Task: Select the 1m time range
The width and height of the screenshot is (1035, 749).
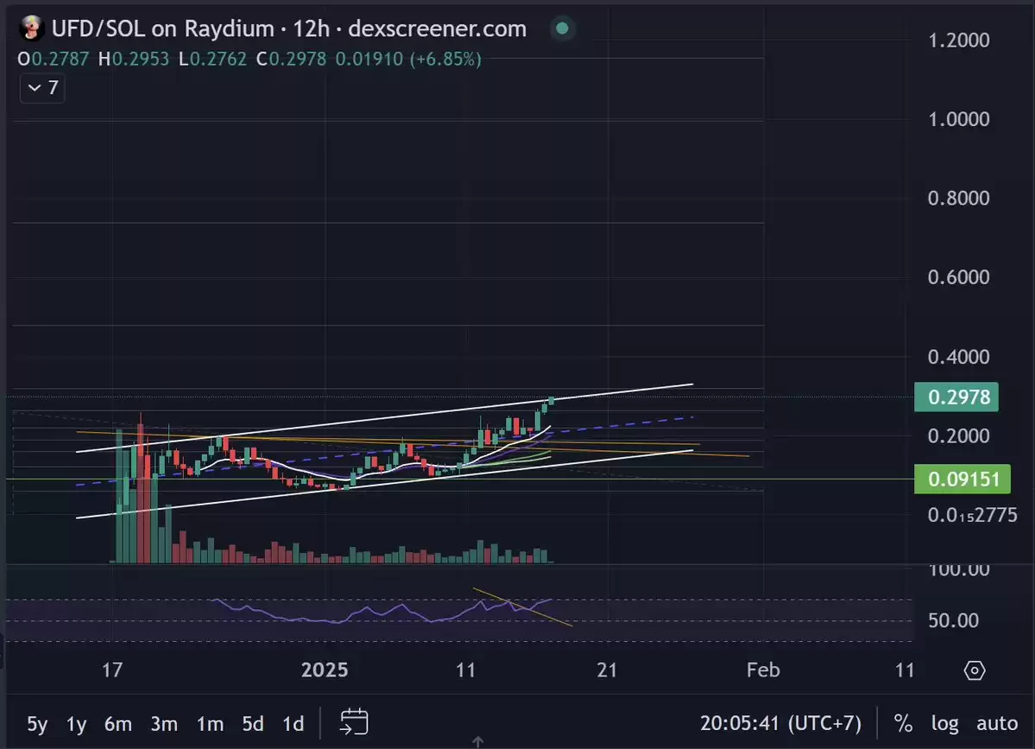Action: pyautogui.click(x=210, y=724)
